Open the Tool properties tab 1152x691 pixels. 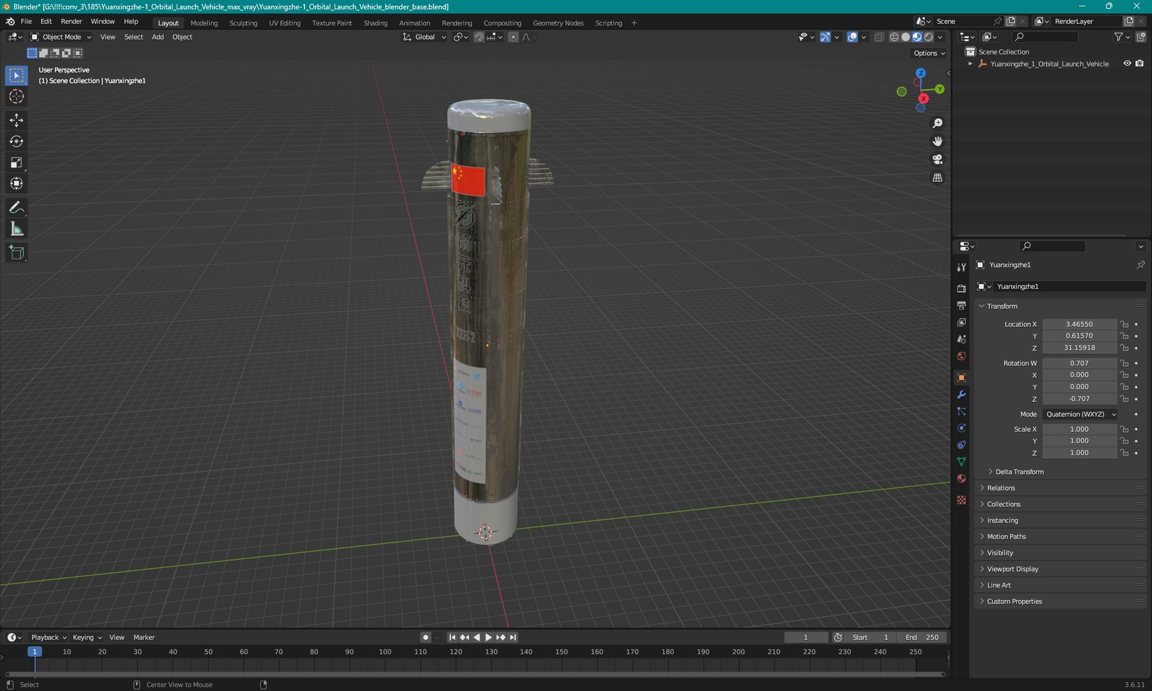pyautogui.click(x=961, y=267)
